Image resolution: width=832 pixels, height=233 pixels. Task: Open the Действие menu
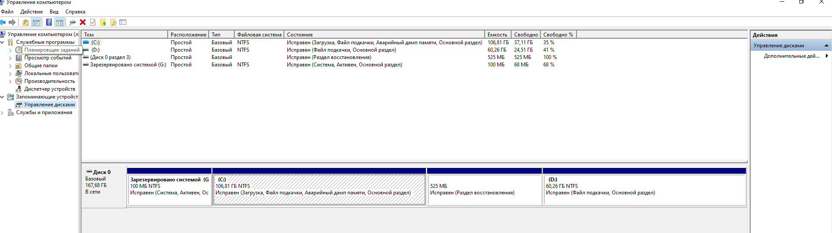(x=31, y=12)
